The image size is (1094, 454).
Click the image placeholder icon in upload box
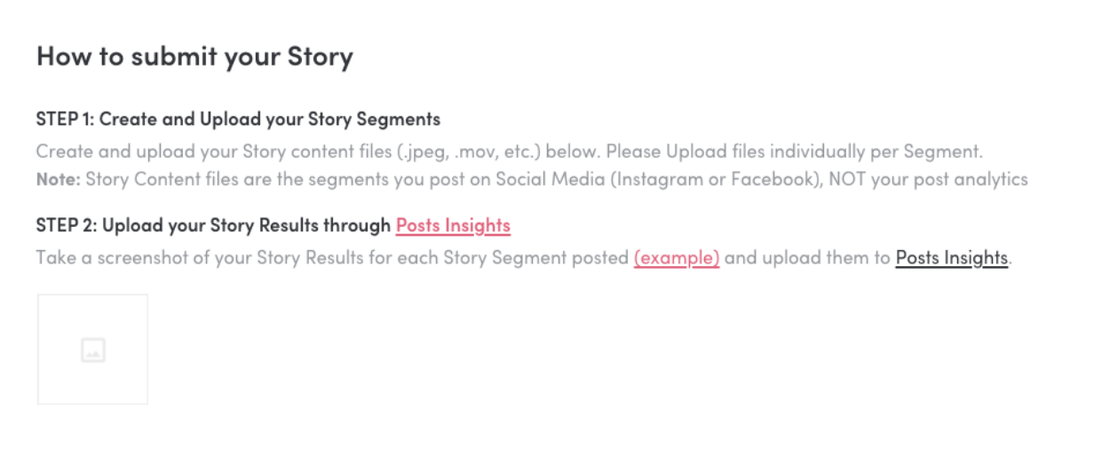92,350
